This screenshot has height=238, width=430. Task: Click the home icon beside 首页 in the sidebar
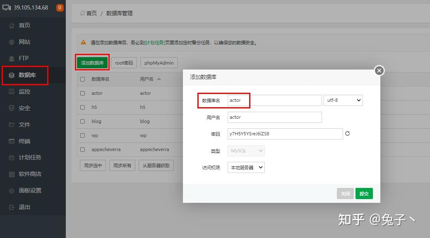[x=12, y=26]
